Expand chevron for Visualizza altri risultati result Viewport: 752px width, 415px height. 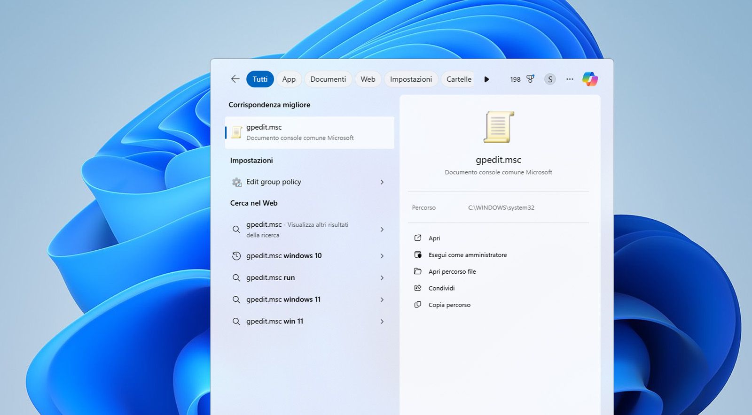pos(382,230)
